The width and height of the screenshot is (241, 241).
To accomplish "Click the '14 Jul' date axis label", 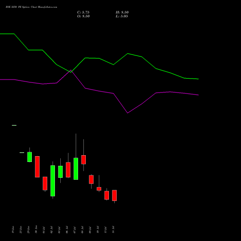I will pos(113,230).
